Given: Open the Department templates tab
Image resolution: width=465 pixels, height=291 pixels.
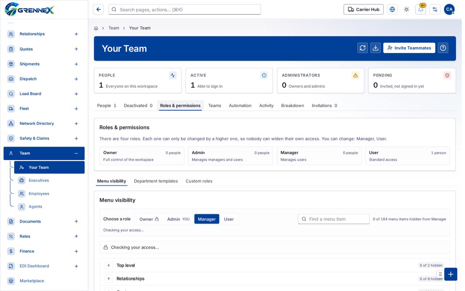Looking at the screenshot, I should [156, 181].
